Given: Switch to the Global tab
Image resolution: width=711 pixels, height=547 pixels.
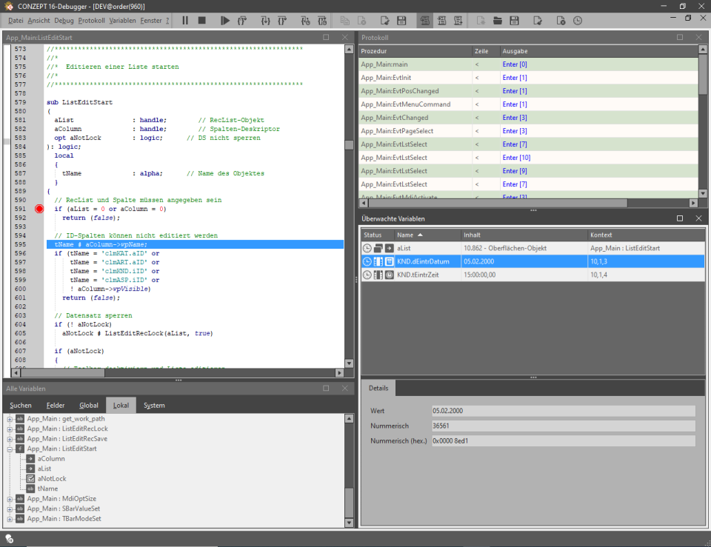Looking at the screenshot, I should coord(88,405).
